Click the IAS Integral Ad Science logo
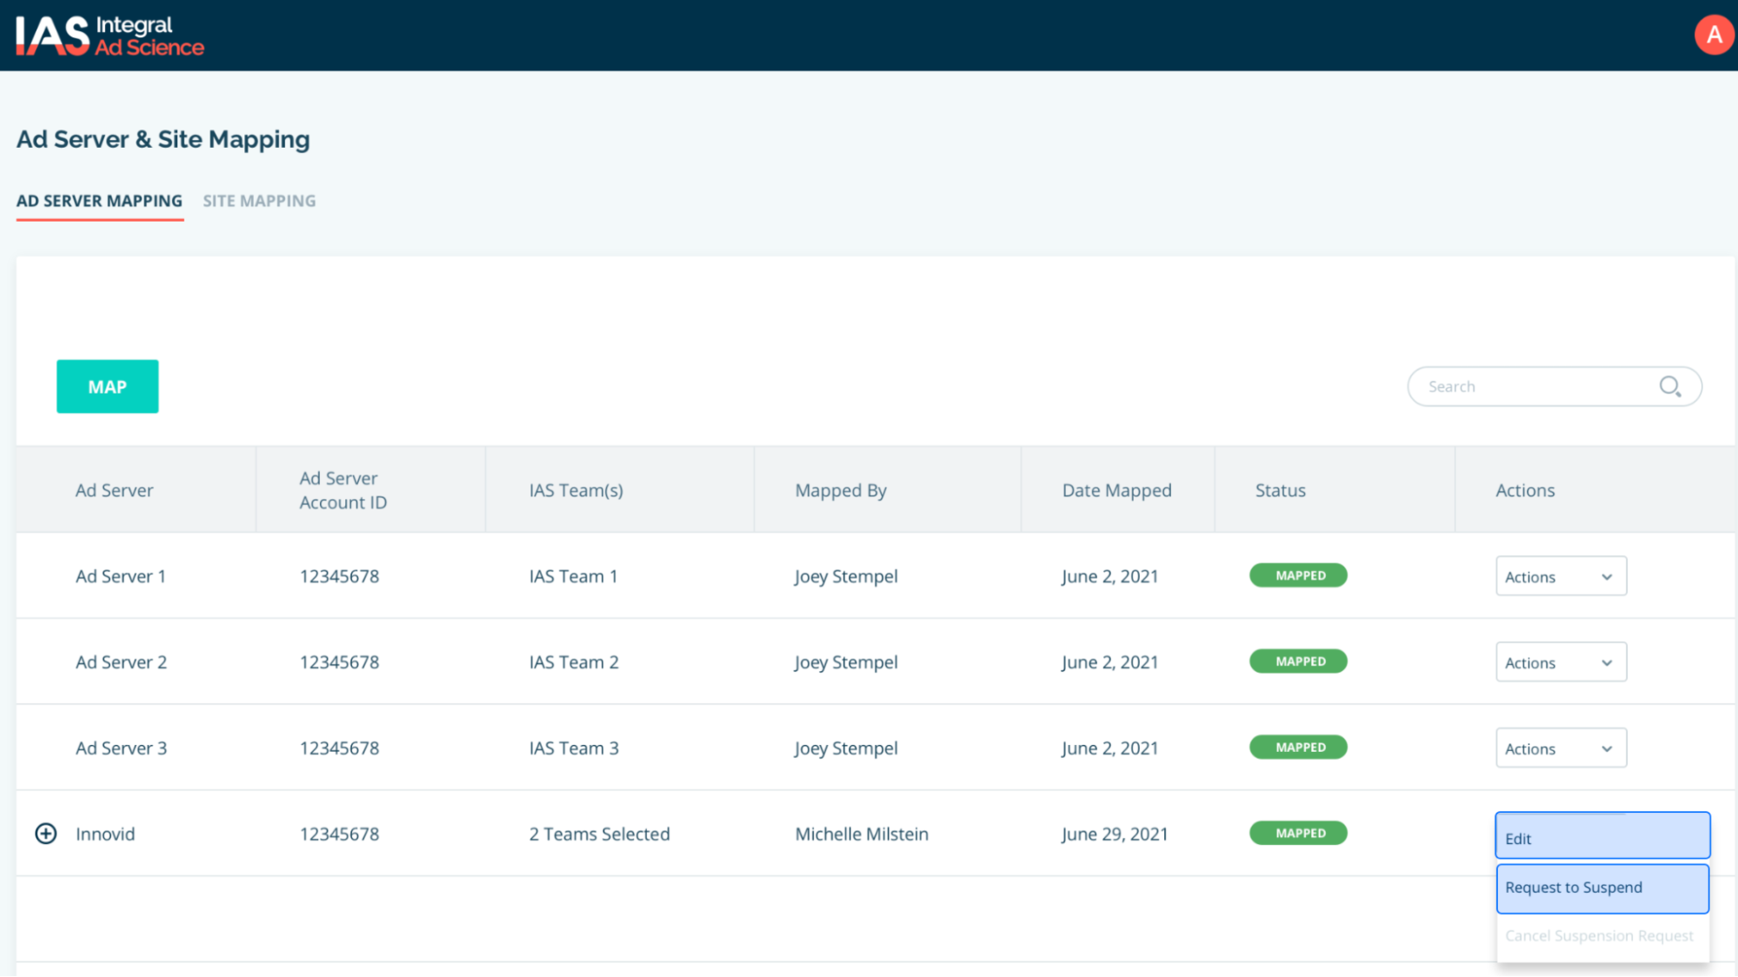 [x=110, y=36]
